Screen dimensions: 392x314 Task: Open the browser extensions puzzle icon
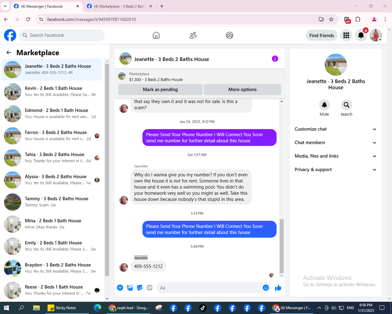coord(358,19)
